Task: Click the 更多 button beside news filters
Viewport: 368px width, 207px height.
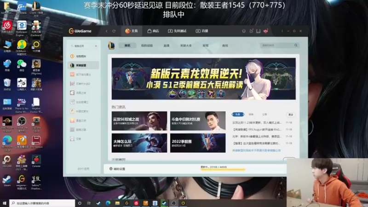Action: point(291,115)
